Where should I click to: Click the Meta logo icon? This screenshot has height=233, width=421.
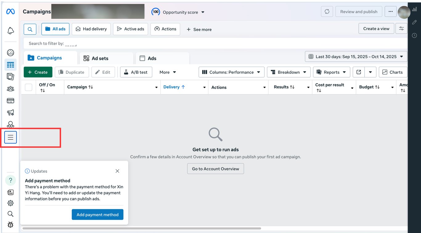pyautogui.click(x=10, y=12)
